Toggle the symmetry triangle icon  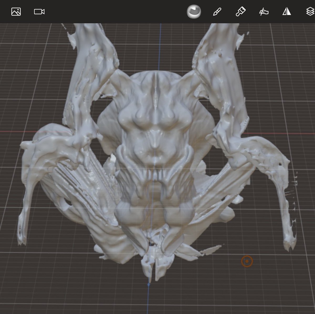click(287, 11)
